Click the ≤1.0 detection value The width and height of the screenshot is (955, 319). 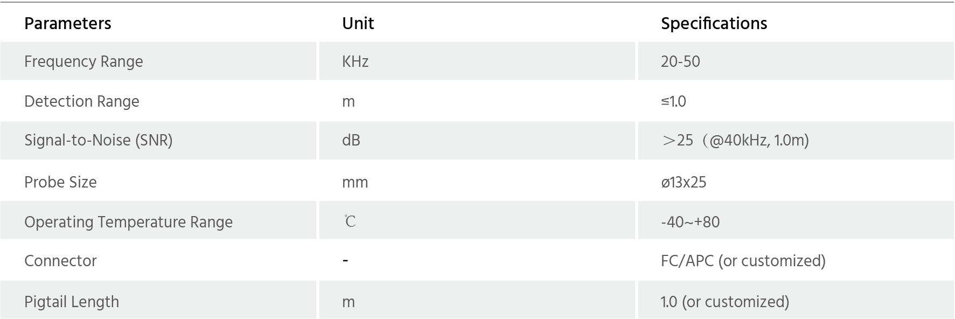pyautogui.click(x=673, y=101)
